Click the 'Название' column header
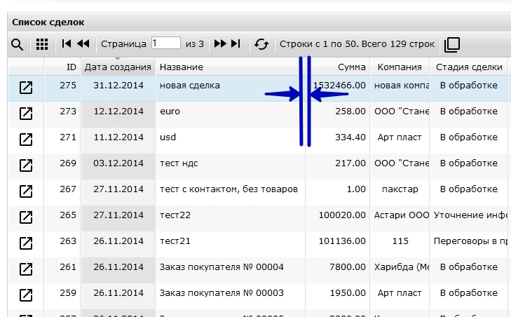511x317 pixels. [x=182, y=67]
